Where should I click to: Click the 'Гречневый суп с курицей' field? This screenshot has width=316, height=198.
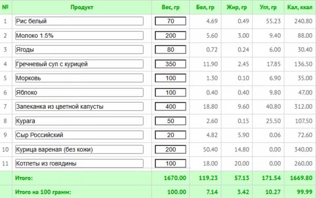(79, 64)
